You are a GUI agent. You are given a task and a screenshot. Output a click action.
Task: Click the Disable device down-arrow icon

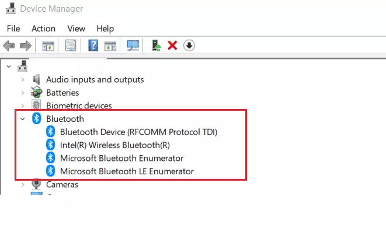(x=189, y=45)
